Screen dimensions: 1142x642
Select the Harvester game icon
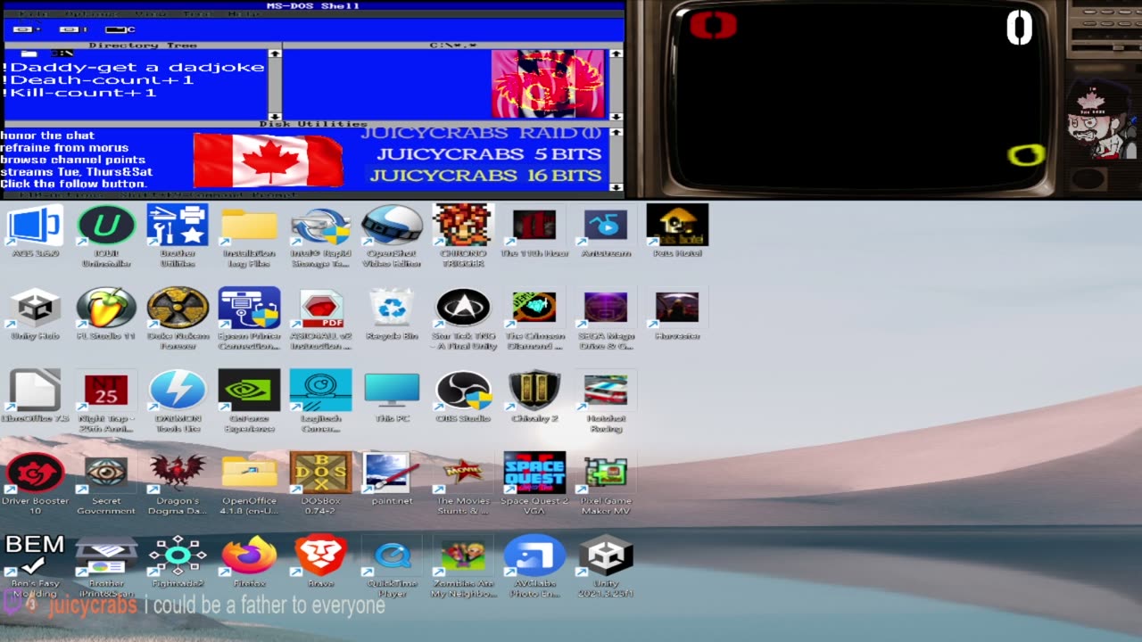[x=677, y=314]
